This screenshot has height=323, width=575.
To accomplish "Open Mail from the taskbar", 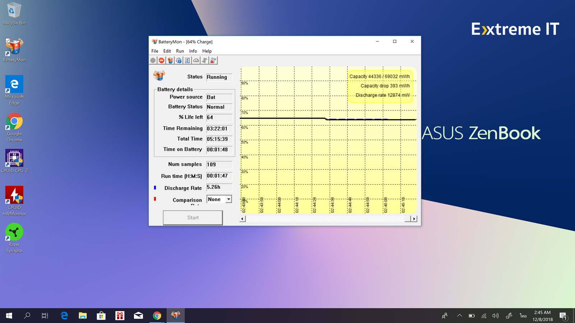I will click(138, 315).
